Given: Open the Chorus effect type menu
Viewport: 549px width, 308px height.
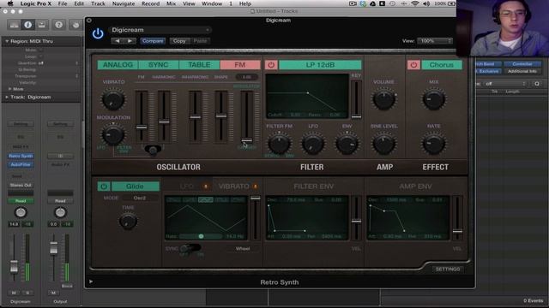Looking at the screenshot, I should coord(442,65).
